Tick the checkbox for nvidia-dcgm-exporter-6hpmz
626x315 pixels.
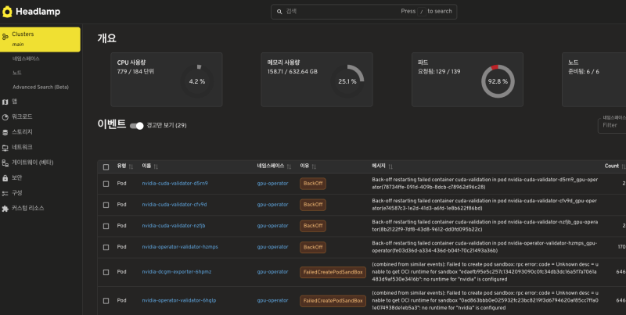[106, 271]
